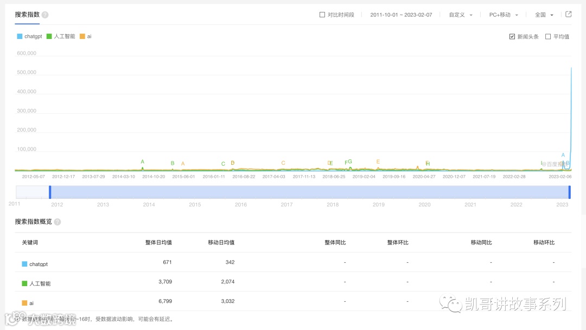Viewport: 586px width, 330px height.
Task: Open help icon beside 搜索指数概览 heading
Action: coord(57,222)
